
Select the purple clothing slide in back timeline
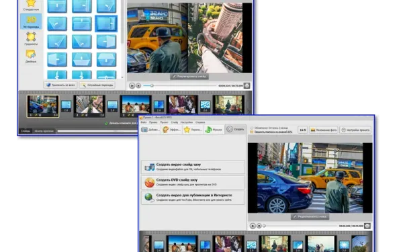click(182, 105)
